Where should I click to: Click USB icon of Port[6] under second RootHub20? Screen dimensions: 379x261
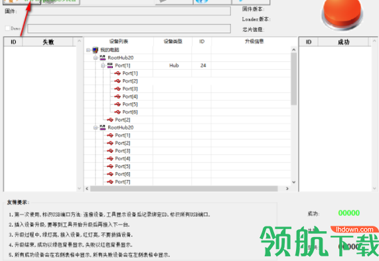point(110,174)
